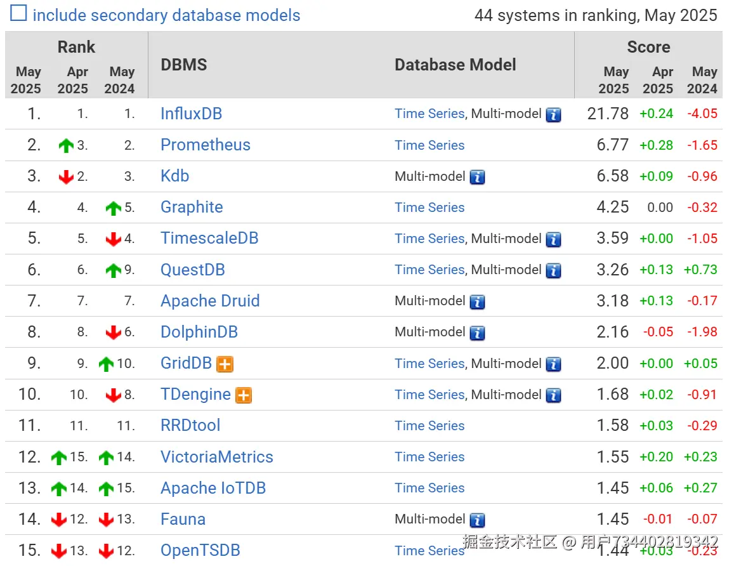Open the OpenTSDB link

(200, 551)
